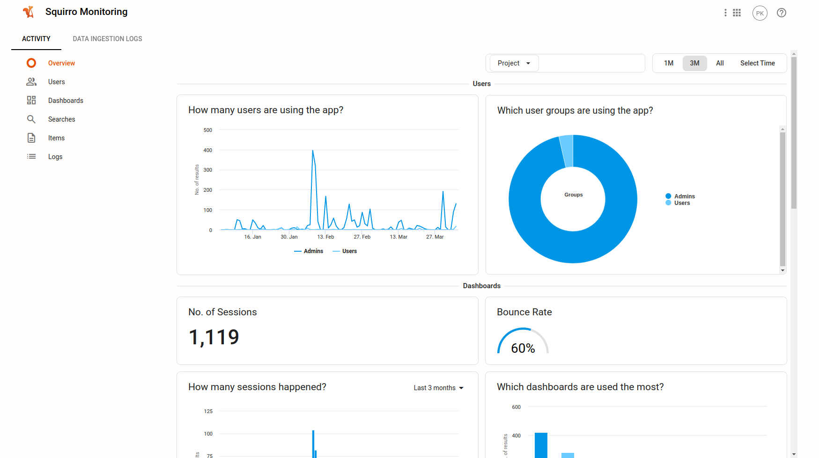Expand the Project dropdown
This screenshot has width=819, height=458.
click(x=514, y=63)
